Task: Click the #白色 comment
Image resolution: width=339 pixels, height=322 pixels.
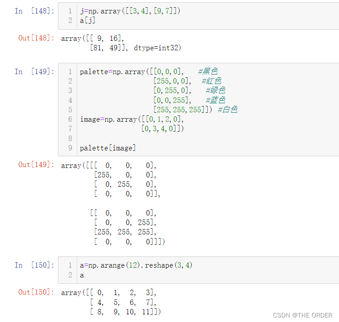Action: (228, 110)
